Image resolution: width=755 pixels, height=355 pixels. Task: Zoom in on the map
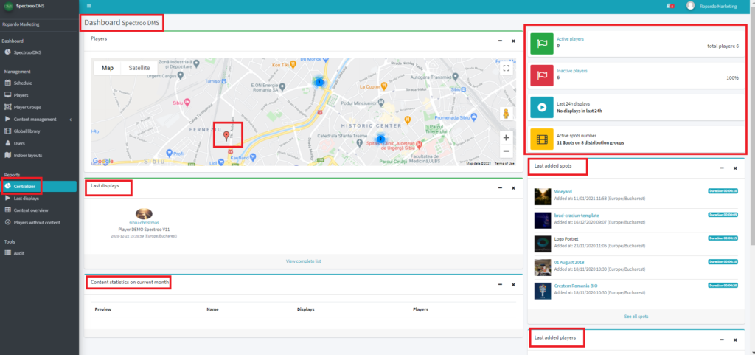click(x=506, y=138)
